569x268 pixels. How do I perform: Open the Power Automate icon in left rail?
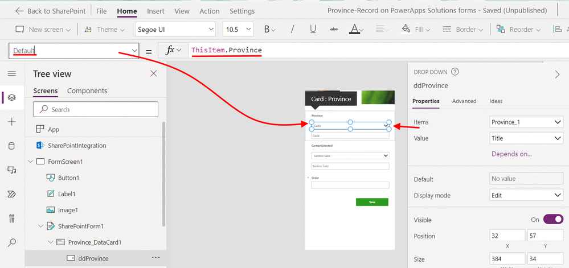[x=11, y=195]
